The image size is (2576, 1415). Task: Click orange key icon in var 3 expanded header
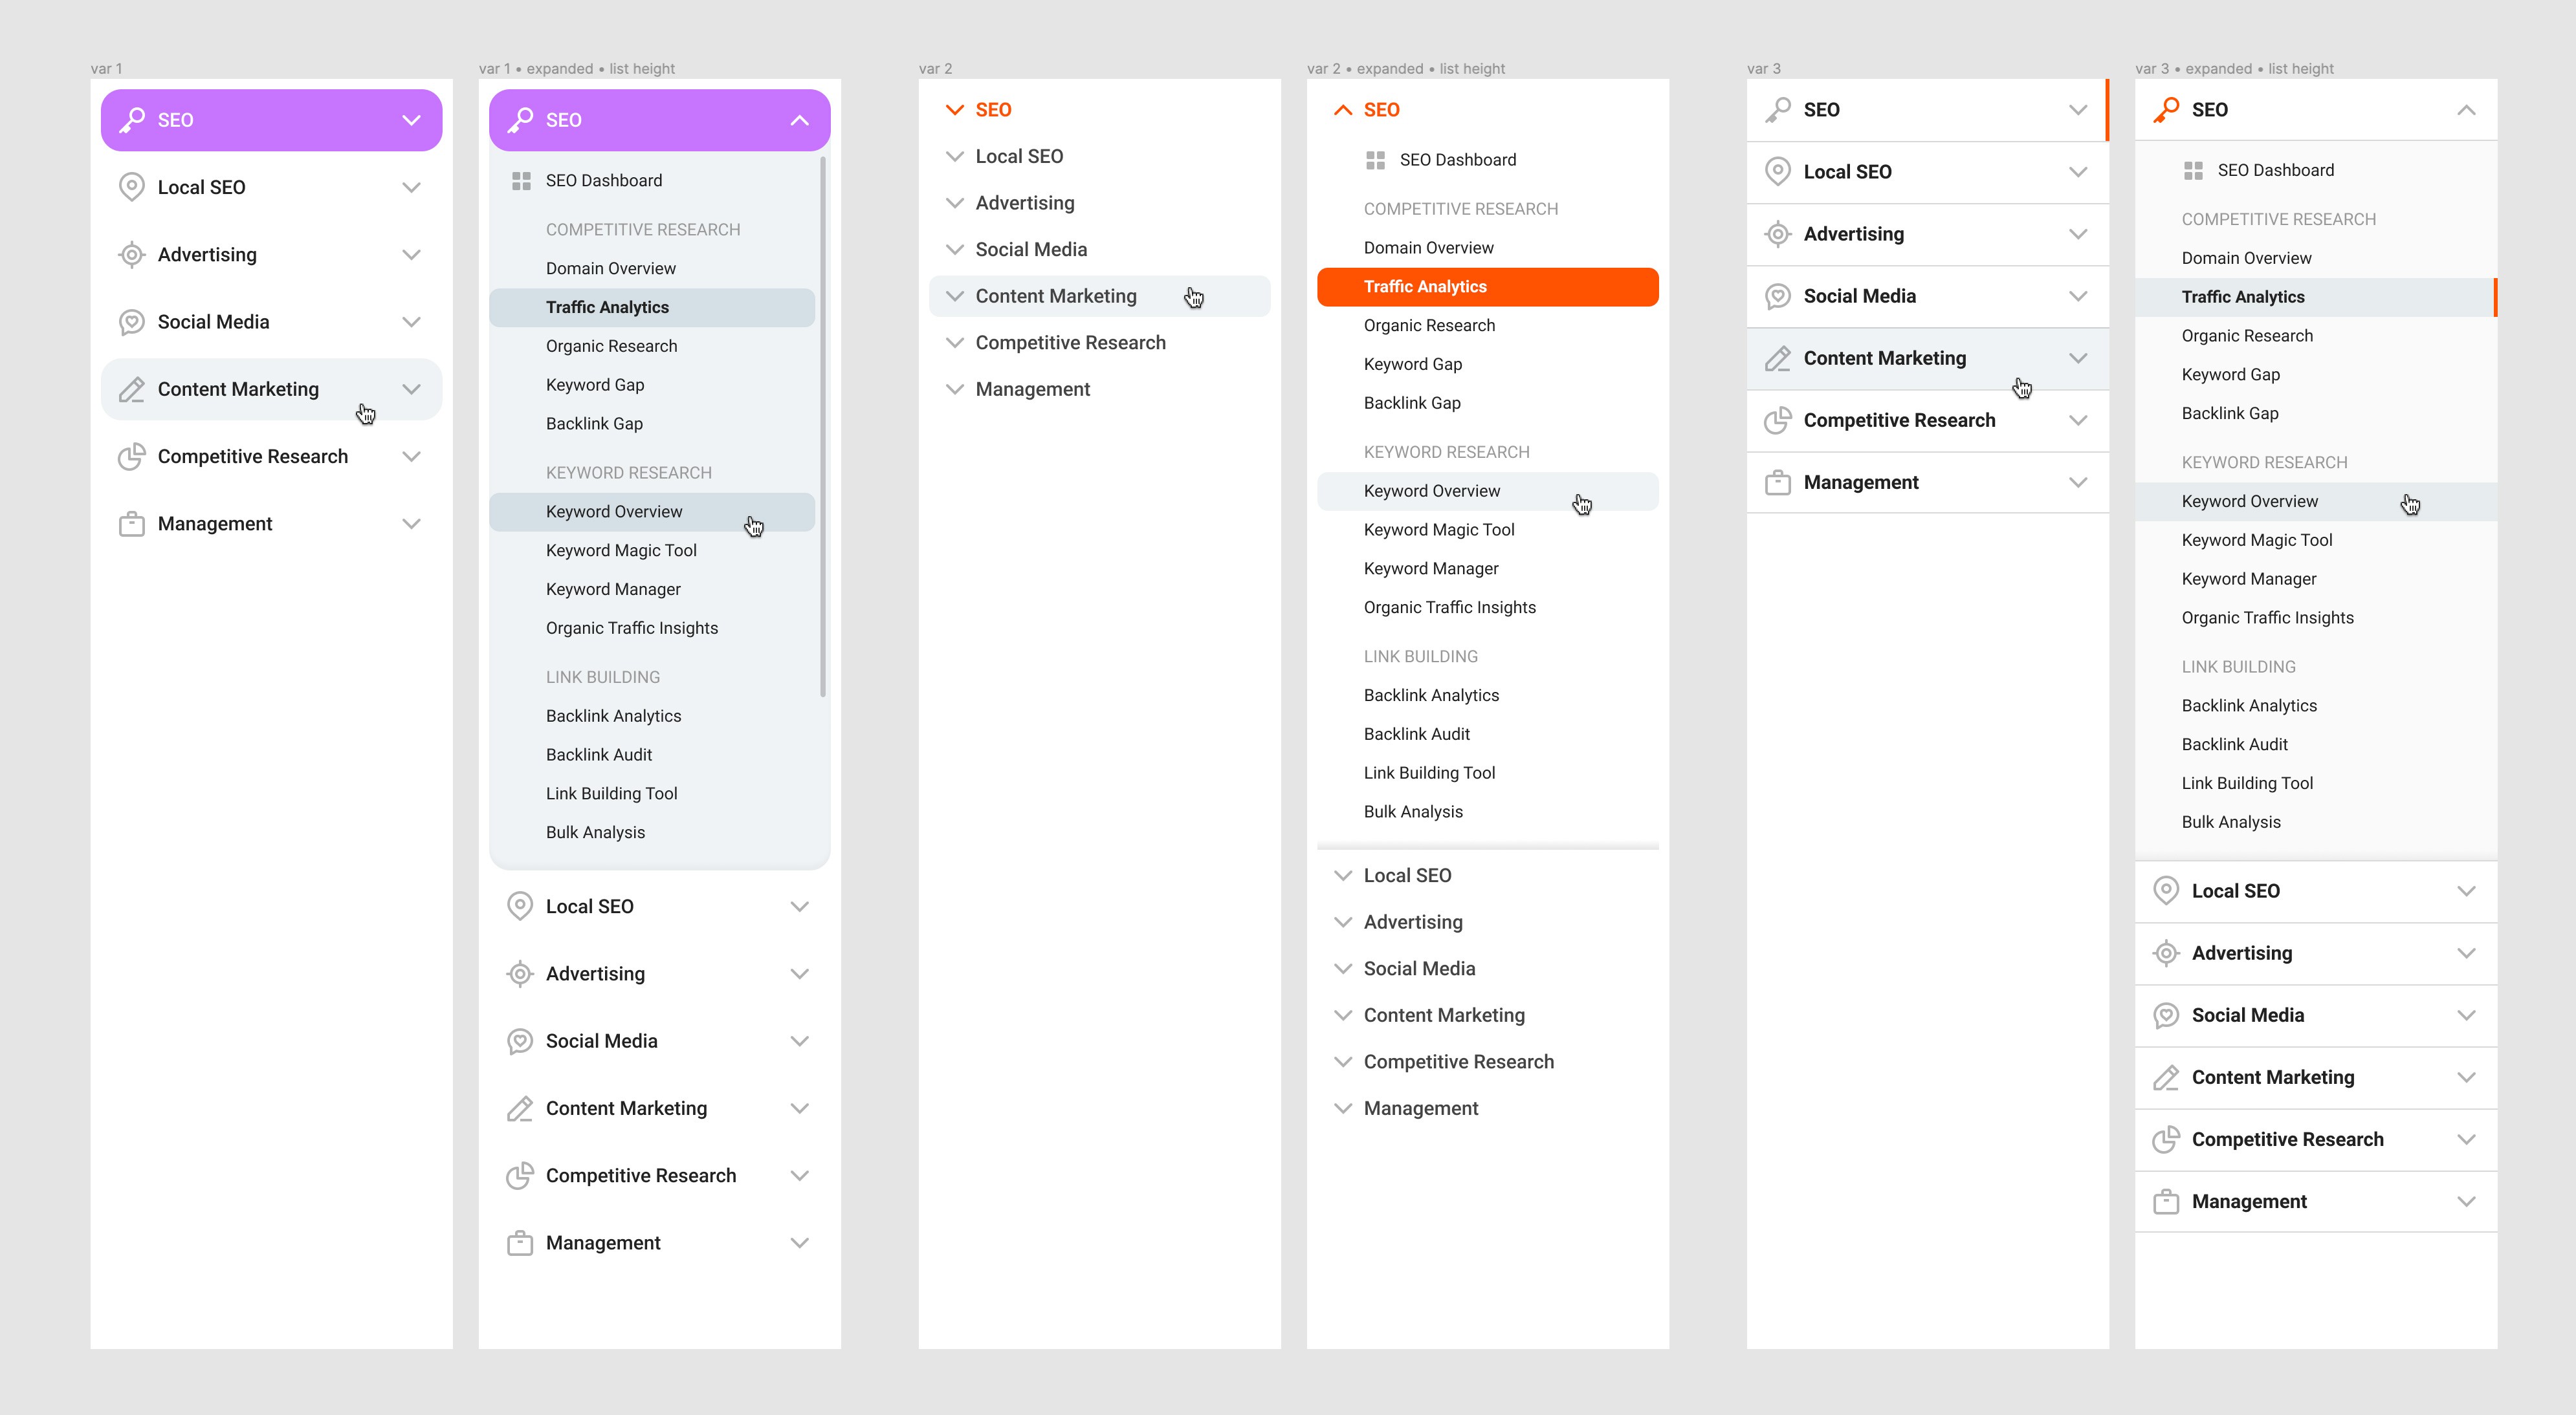pos(2166,110)
